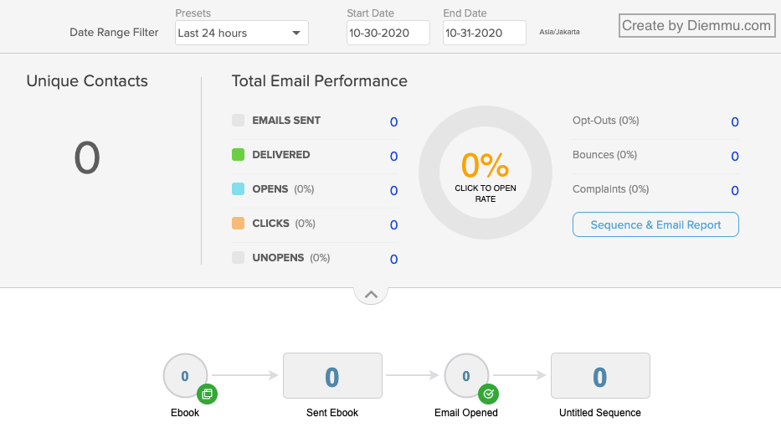781x438 pixels.
Task: Click the Sent Ebook label text
Action: (332, 413)
